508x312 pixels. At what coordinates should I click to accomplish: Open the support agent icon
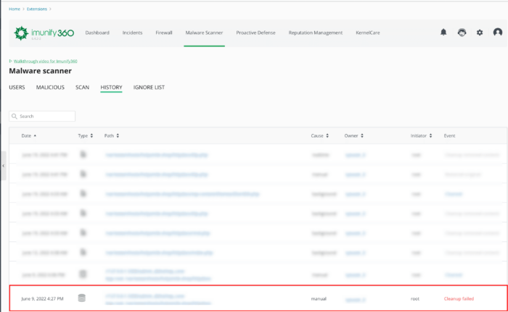click(462, 33)
